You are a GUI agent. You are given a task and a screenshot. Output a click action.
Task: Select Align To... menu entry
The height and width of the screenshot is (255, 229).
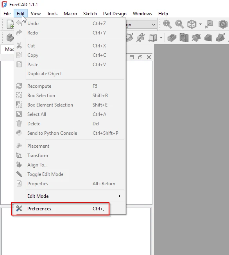(x=70, y=165)
